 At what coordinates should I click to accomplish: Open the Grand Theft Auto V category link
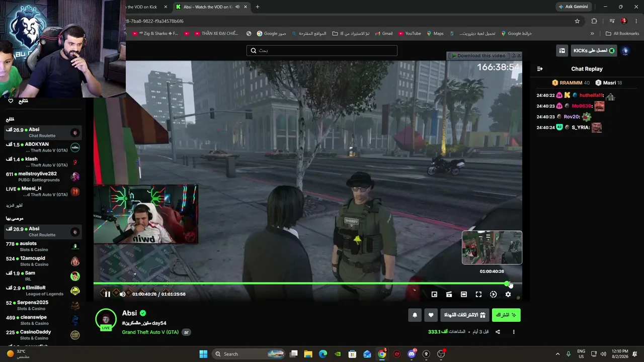[x=150, y=332]
